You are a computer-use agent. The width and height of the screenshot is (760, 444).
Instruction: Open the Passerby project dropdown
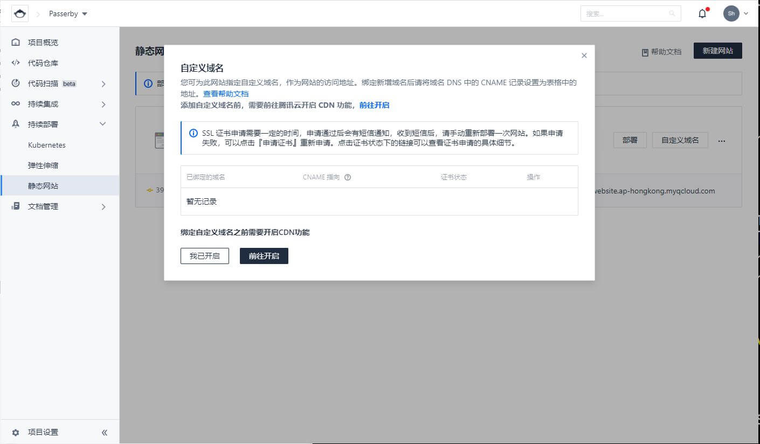coord(68,13)
